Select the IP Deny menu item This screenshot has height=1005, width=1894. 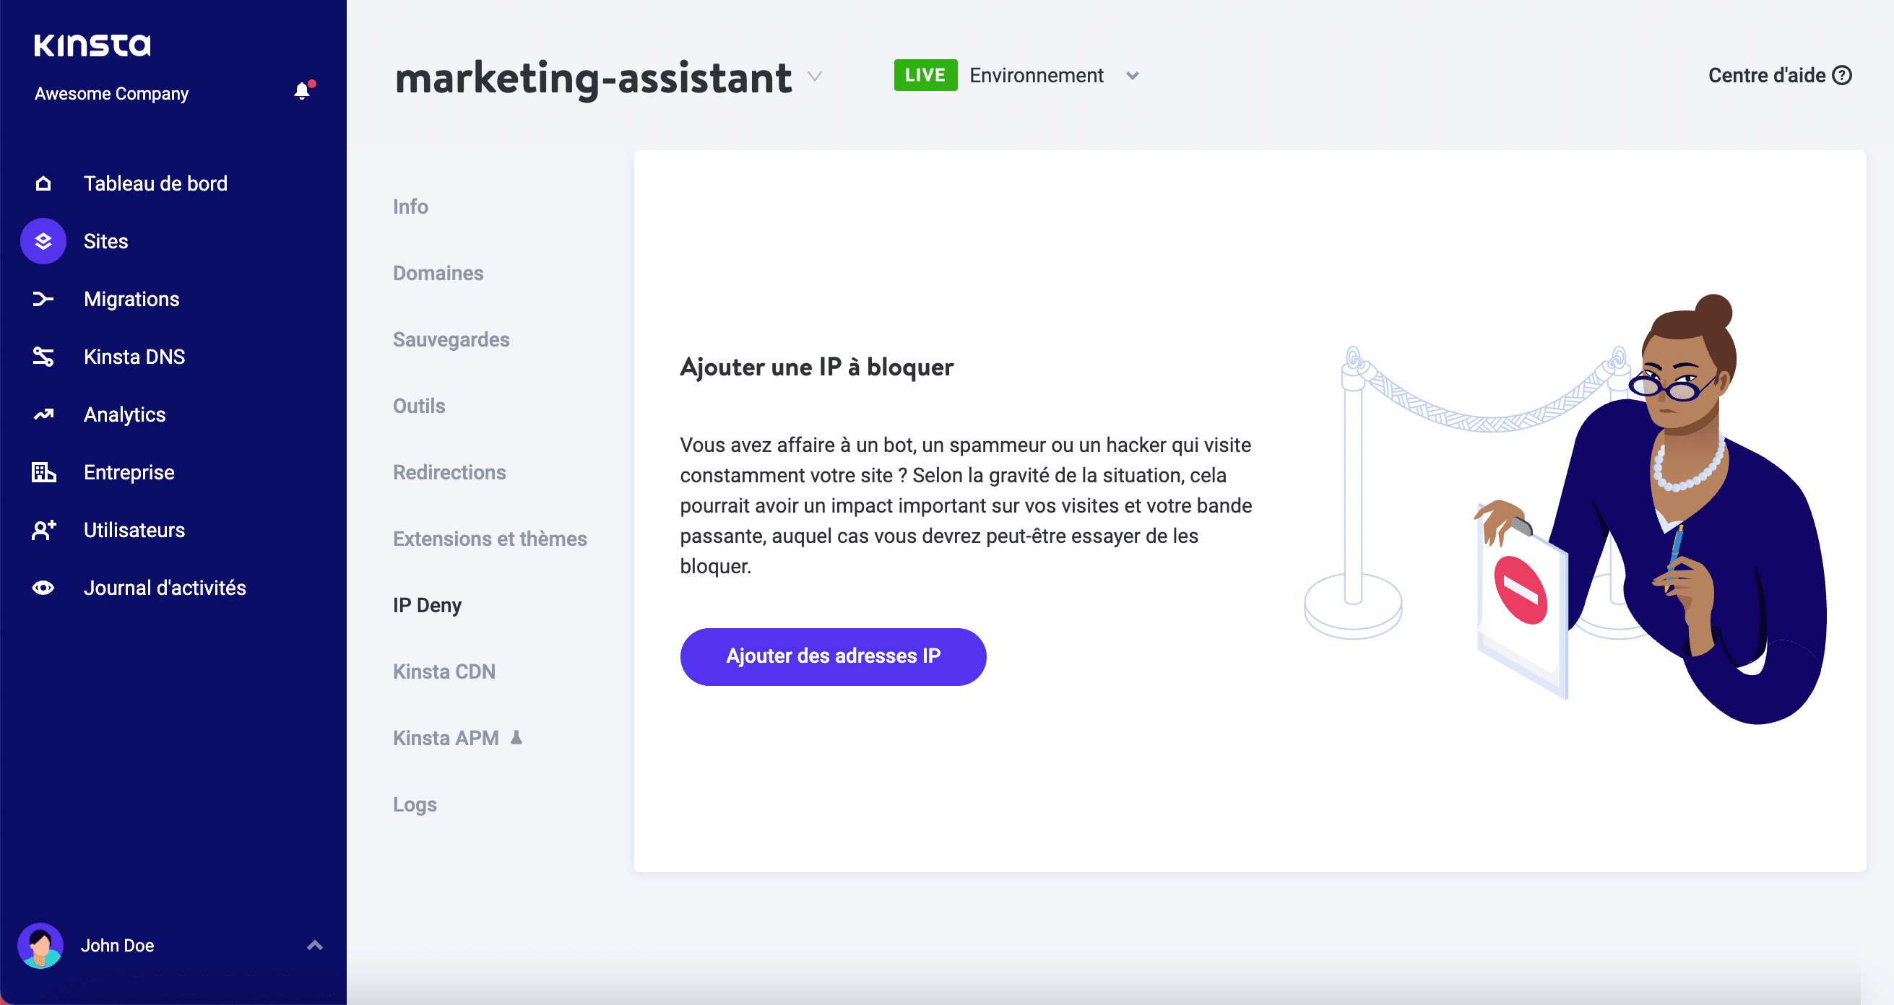coord(427,604)
